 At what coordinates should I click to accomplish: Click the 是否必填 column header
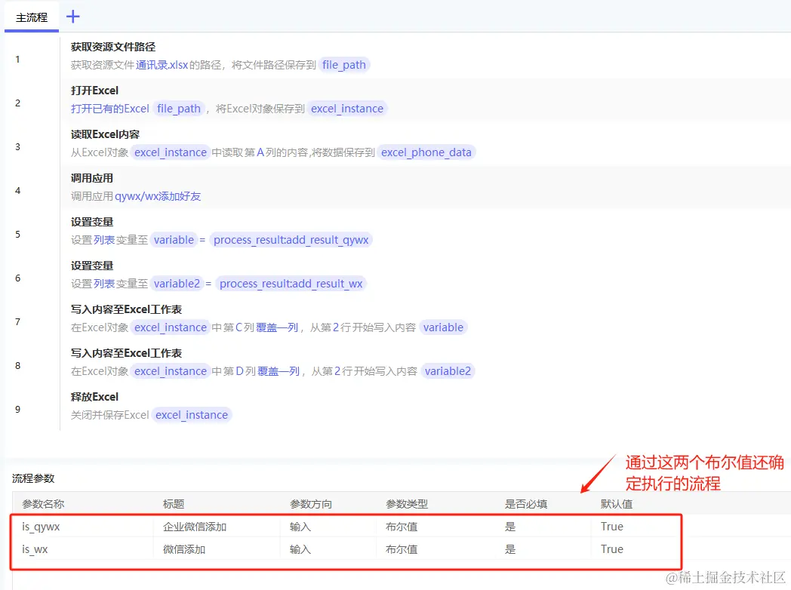click(x=525, y=504)
